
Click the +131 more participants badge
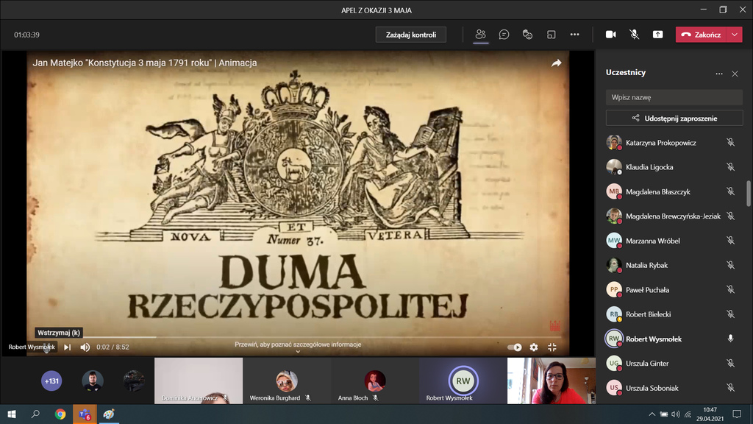pyautogui.click(x=51, y=381)
